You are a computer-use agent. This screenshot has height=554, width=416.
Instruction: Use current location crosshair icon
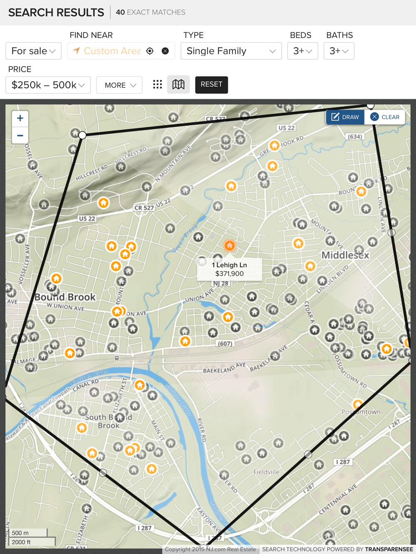150,51
